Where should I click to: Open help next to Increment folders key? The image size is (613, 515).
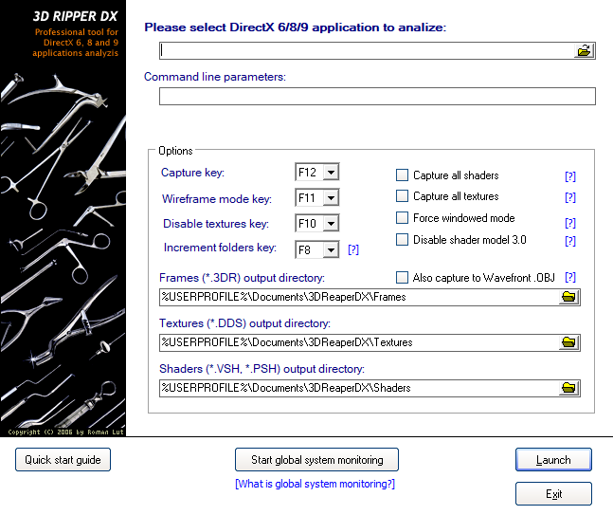tap(353, 249)
